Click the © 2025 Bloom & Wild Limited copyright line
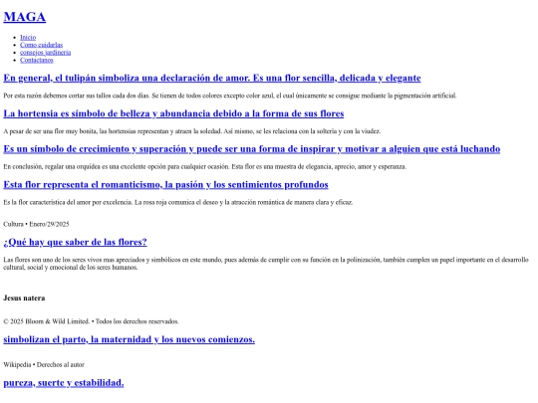538x403 pixels. tap(91, 321)
